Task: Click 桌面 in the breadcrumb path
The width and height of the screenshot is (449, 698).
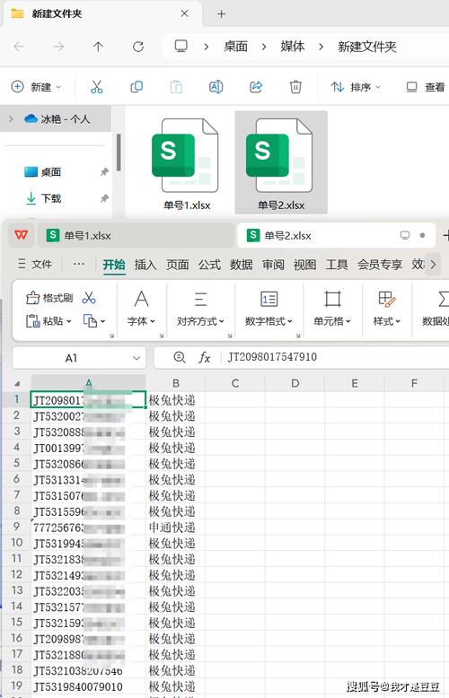Action: point(235,47)
